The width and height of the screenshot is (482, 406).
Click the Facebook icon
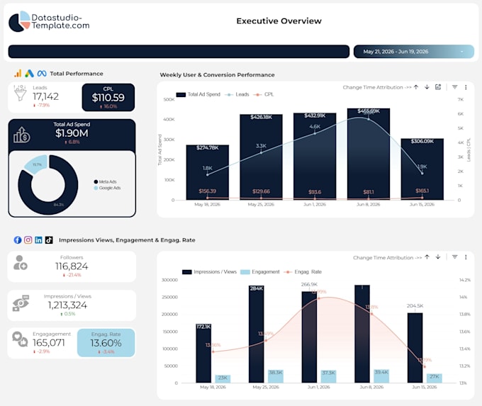coord(18,240)
